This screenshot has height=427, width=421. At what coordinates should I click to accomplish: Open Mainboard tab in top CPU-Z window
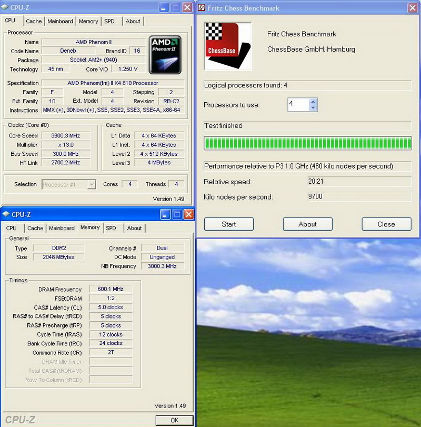60,21
